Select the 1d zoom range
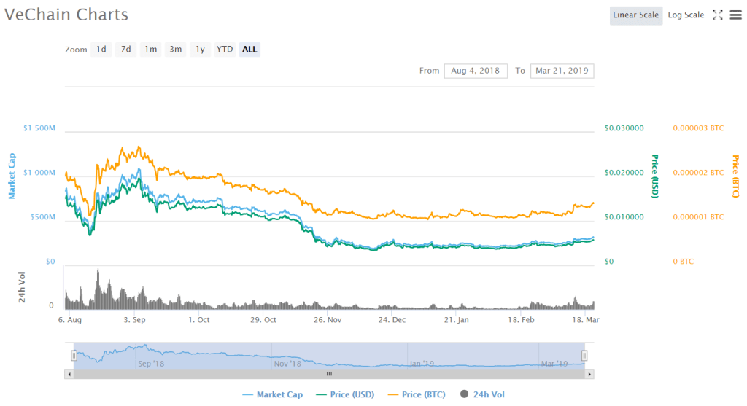Image resolution: width=747 pixels, height=406 pixels. click(101, 50)
